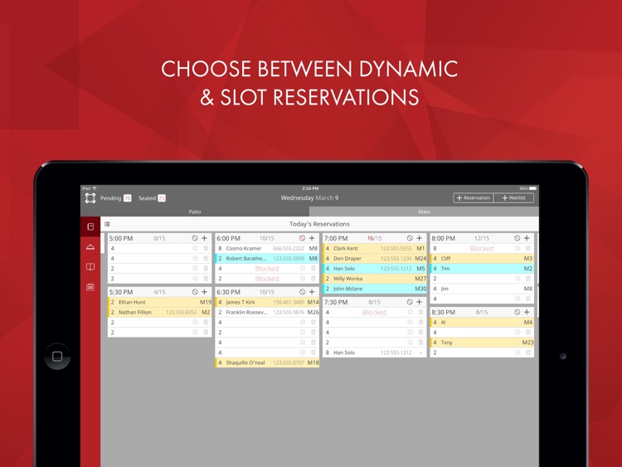622x467 pixels.
Task: Add a reservation to 8:00 PM slot
Action: point(527,238)
